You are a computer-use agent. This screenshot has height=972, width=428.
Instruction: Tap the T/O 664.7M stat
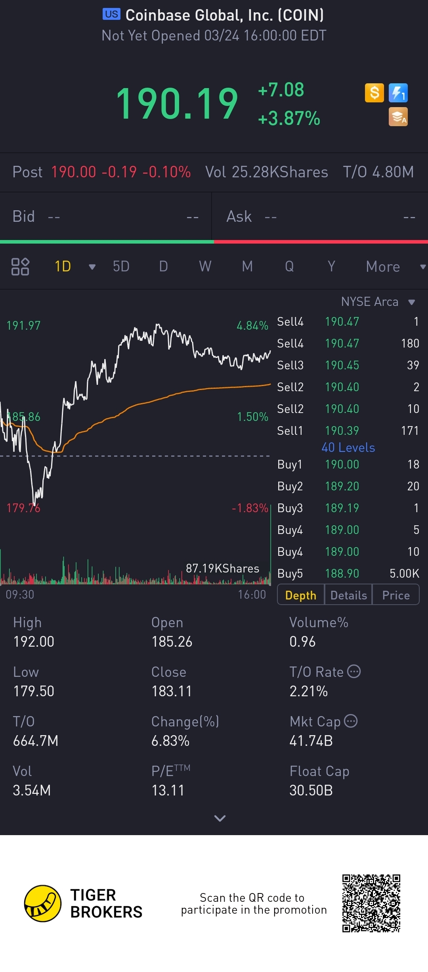pos(36,731)
